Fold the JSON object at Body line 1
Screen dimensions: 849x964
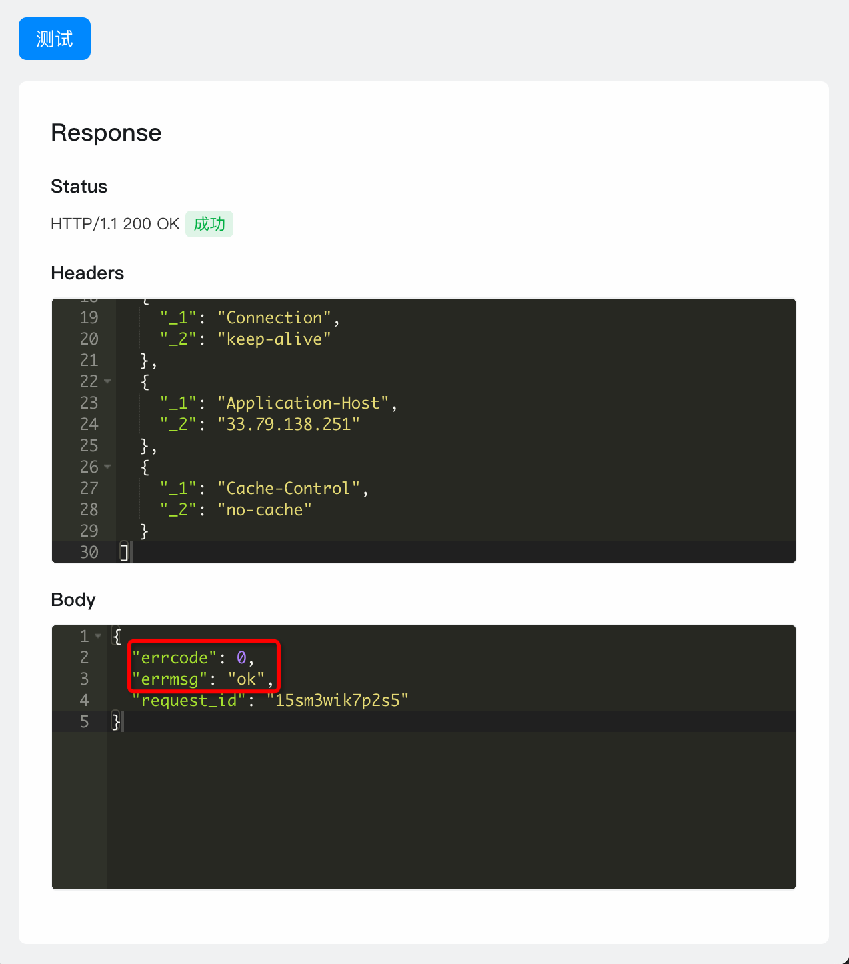point(98,636)
